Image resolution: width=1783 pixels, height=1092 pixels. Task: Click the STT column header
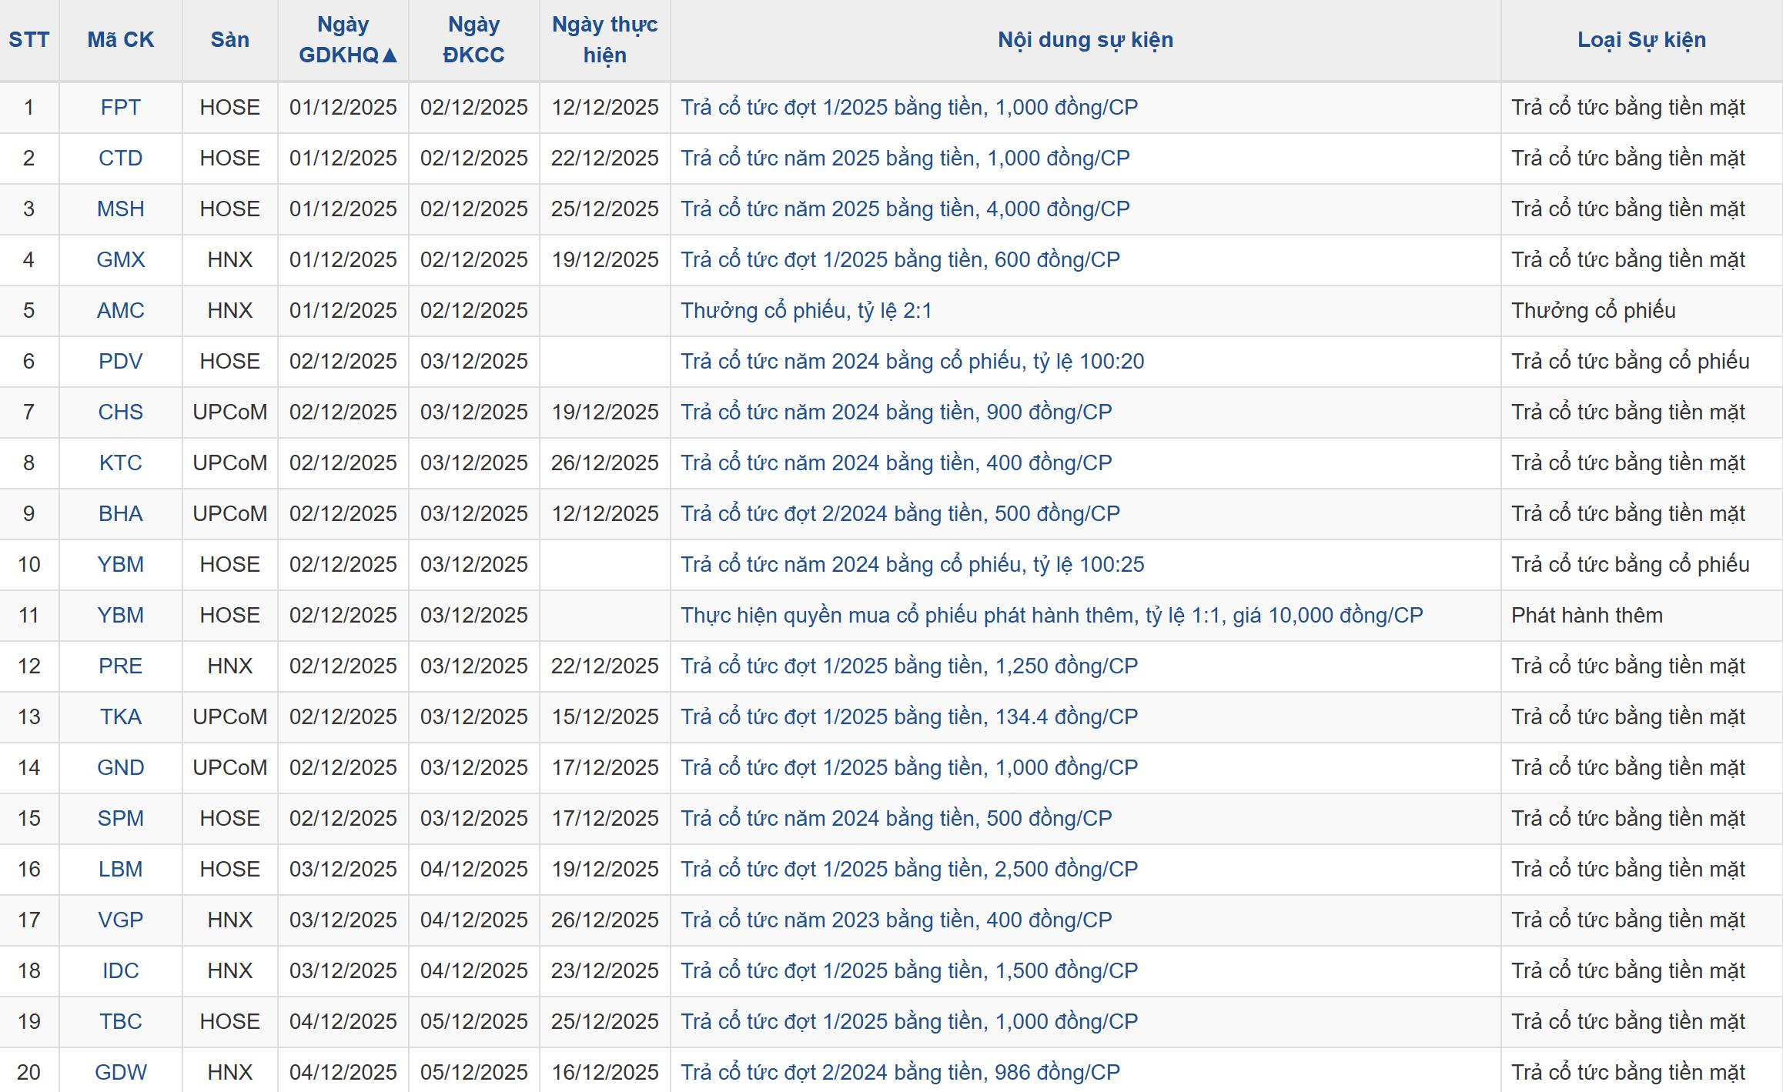29,40
